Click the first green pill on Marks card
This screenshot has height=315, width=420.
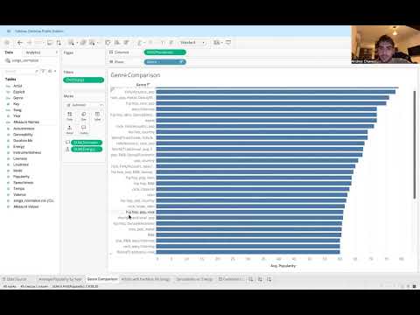pyautogui.click(x=87, y=143)
